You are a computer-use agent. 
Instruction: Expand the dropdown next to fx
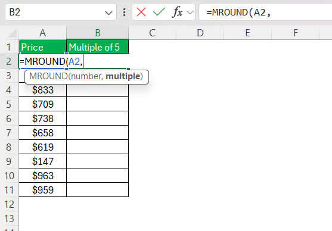click(x=190, y=13)
